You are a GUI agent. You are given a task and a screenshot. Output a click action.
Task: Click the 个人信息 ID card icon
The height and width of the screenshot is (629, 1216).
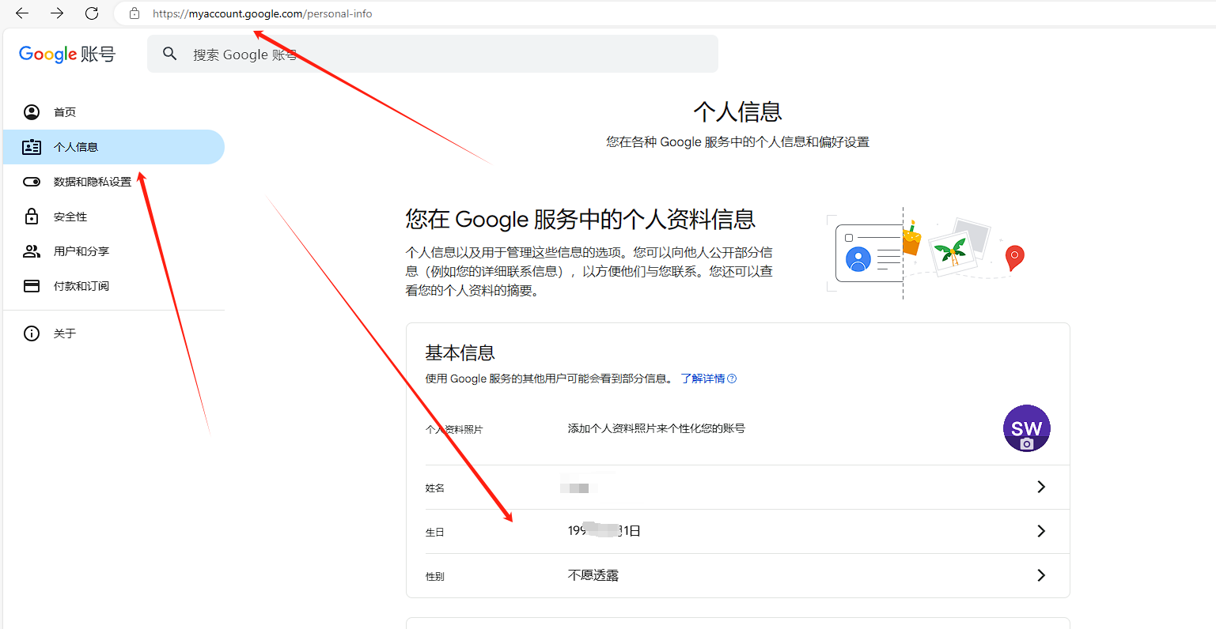click(x=32, y=147)
